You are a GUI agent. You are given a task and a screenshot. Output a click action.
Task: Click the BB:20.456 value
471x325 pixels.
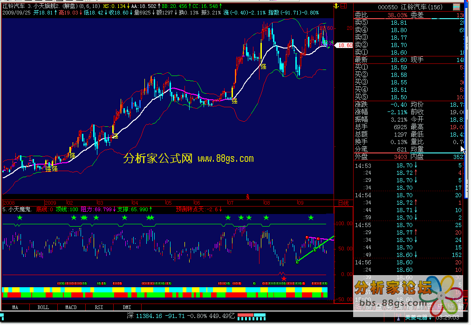tap(175, 6)
